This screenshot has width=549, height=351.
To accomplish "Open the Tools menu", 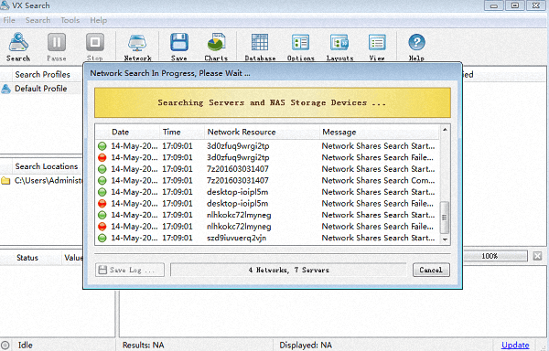I will click(x=70, y=20).
